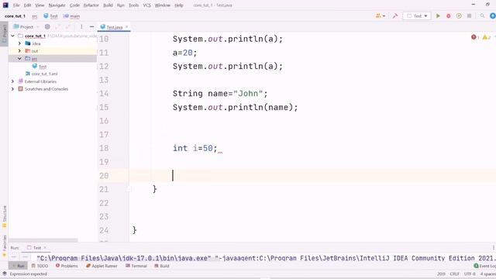Screen dimensions: 496x279
Task: Open the Run menu
Action: click(121, 5)
